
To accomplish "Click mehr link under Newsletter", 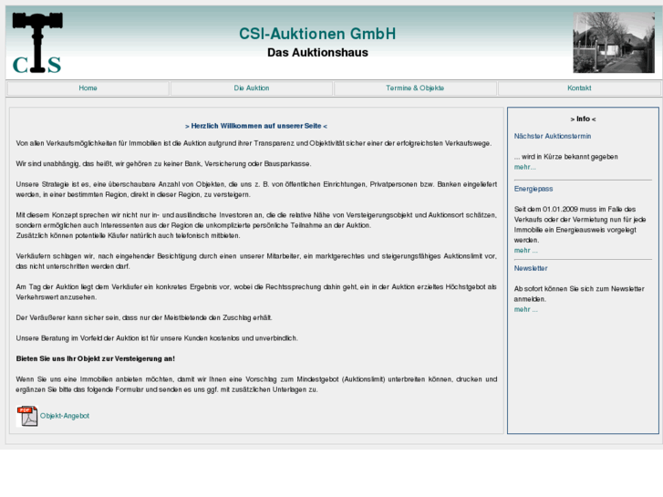I will coord(526,309).
